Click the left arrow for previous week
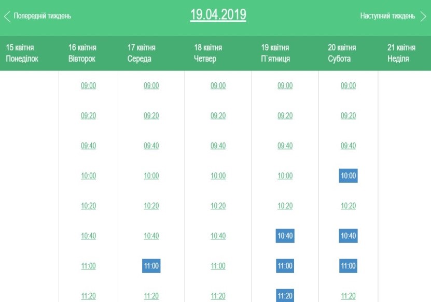The height and width of the screenshot is (302, 431). pos(7,16)
